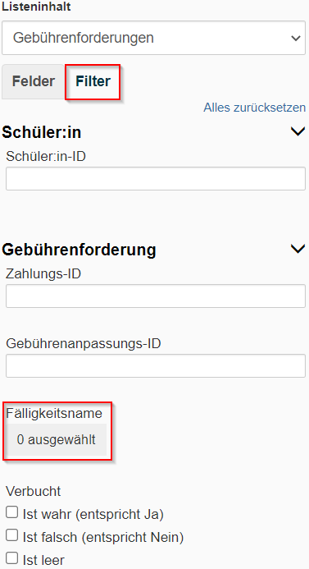Click the Zahlungs-ID field label

pos(43,274)
